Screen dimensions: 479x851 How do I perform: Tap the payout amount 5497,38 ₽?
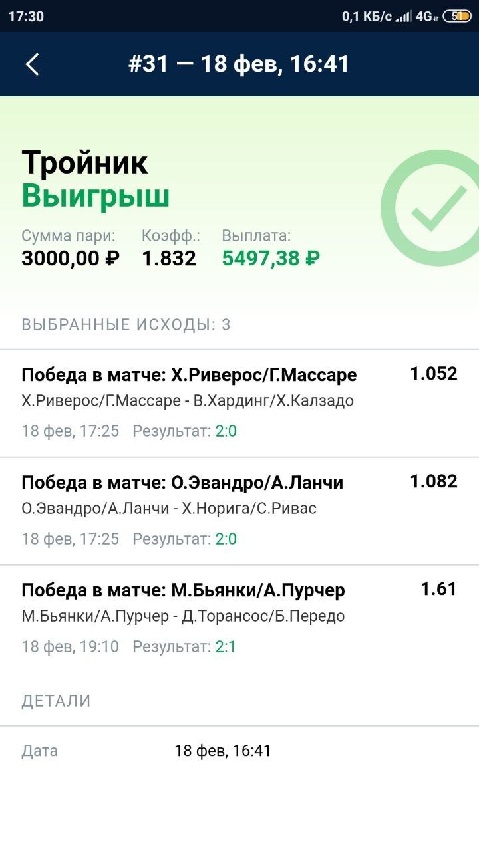(x=271, y=258)
